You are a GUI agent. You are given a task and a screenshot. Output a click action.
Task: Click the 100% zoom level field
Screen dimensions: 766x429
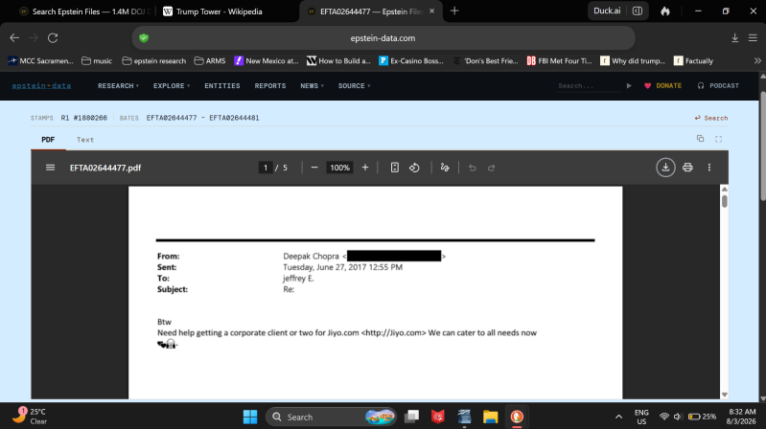339,168
